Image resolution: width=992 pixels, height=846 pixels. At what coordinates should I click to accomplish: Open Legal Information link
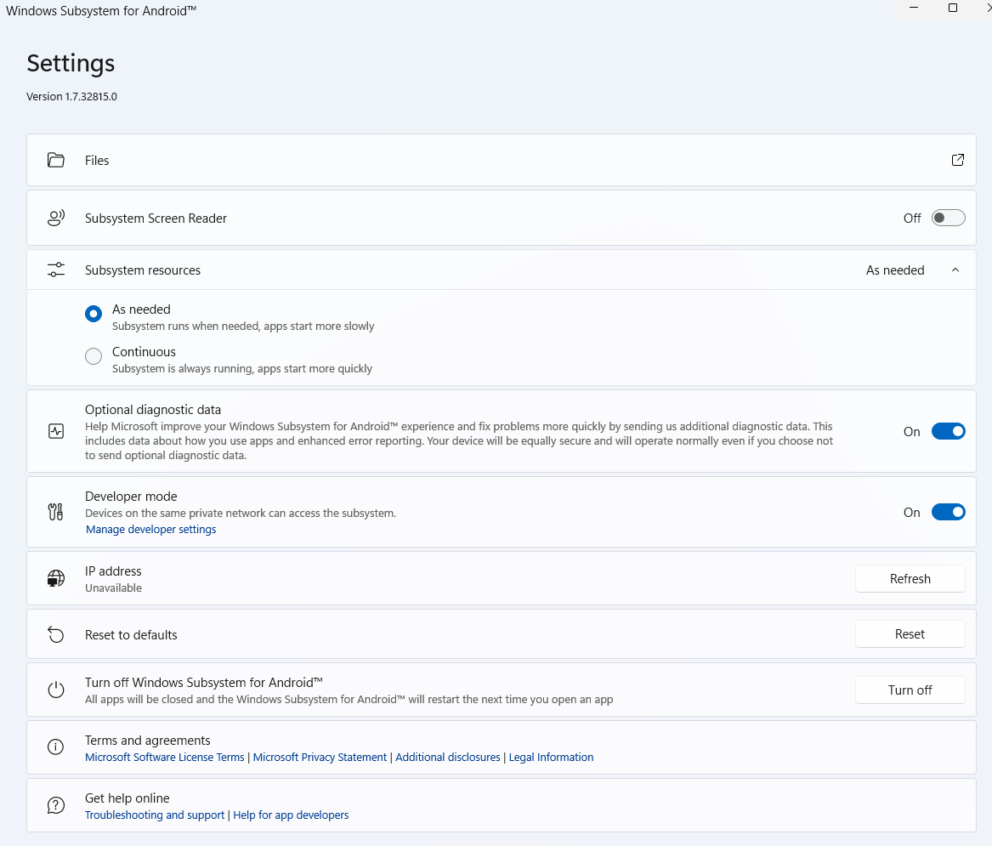click(x=551, y=758)
